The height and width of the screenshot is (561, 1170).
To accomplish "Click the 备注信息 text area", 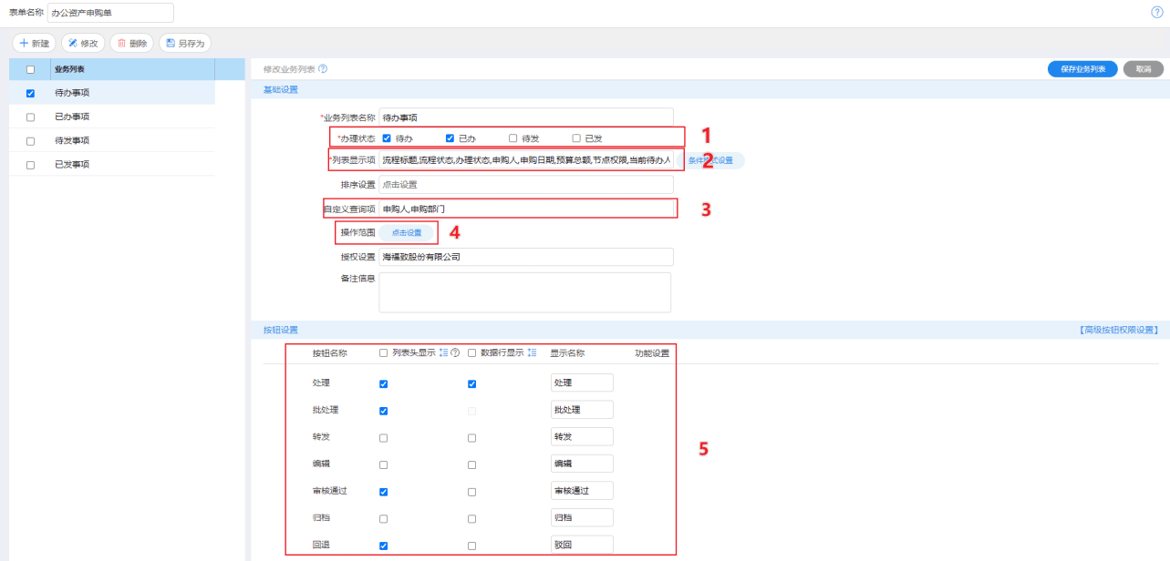I will point(524,292).
